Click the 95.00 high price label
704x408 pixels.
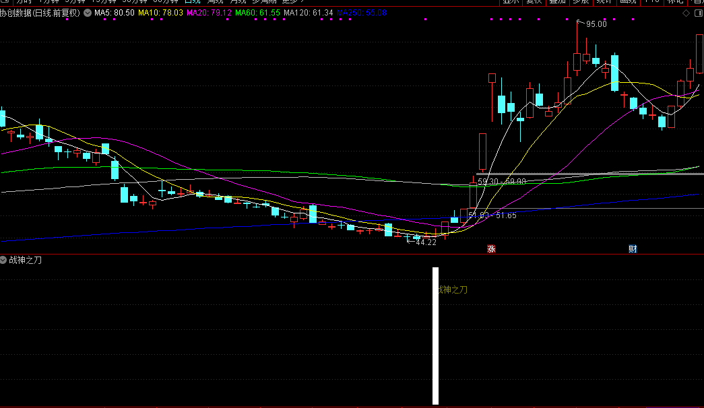[x=596, y=24]
